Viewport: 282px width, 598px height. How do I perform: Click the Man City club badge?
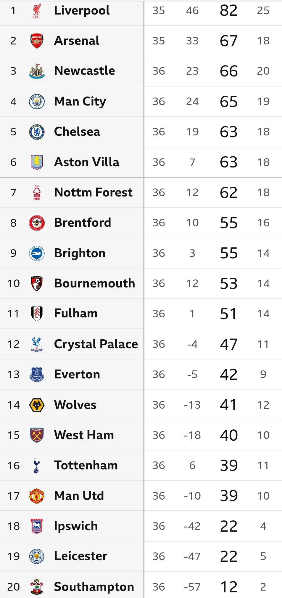[37, 102]
